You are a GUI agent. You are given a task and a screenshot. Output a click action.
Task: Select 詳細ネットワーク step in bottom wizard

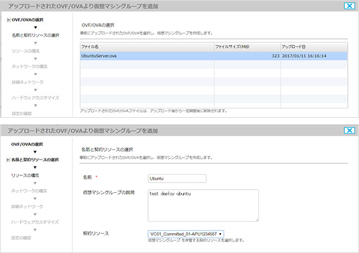[27, 206]
